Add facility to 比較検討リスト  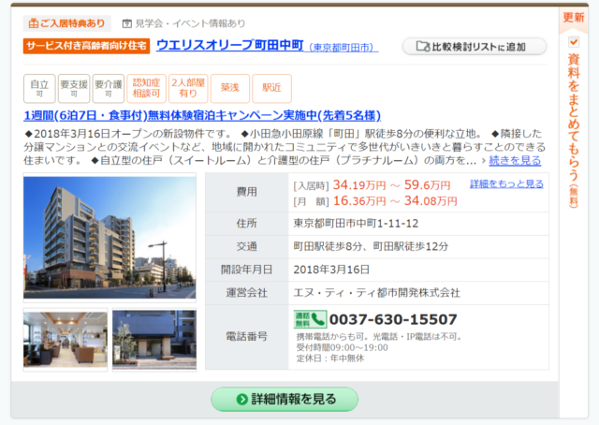pyautogui.click(x=475, y=47)
